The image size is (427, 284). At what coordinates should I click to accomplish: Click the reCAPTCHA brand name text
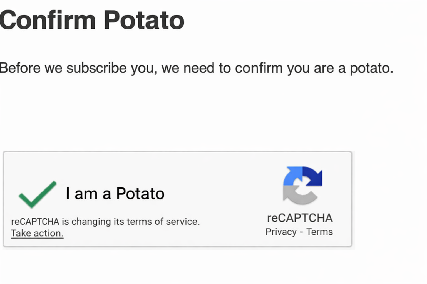(300, 218)
